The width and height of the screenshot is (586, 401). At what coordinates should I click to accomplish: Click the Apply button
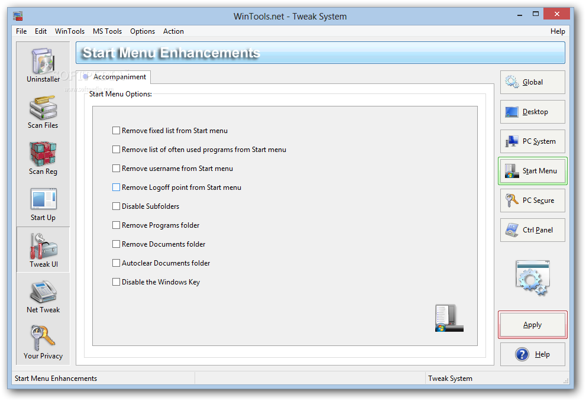coord(533,325)
